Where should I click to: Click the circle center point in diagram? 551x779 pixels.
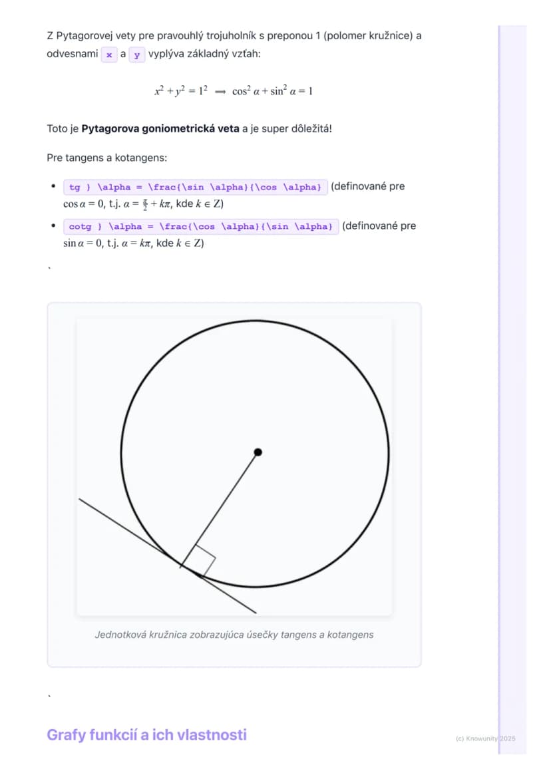tap(258, 452)
